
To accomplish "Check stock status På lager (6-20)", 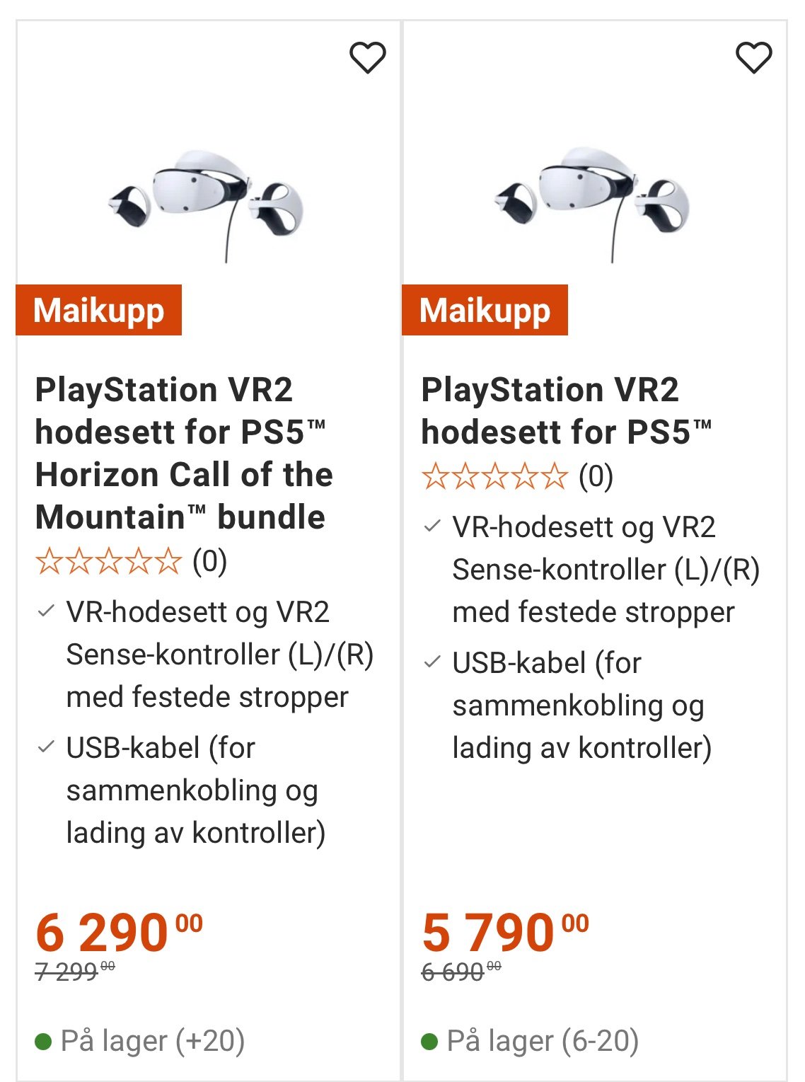I will point(530,1041).
